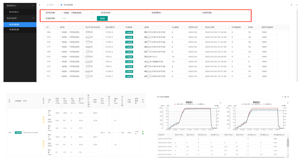Toggle 伸长量(mm) legend in 张拉仪2 chart
Screen dimensions: 305x160
pyautogui.click(x=267, y=104)
